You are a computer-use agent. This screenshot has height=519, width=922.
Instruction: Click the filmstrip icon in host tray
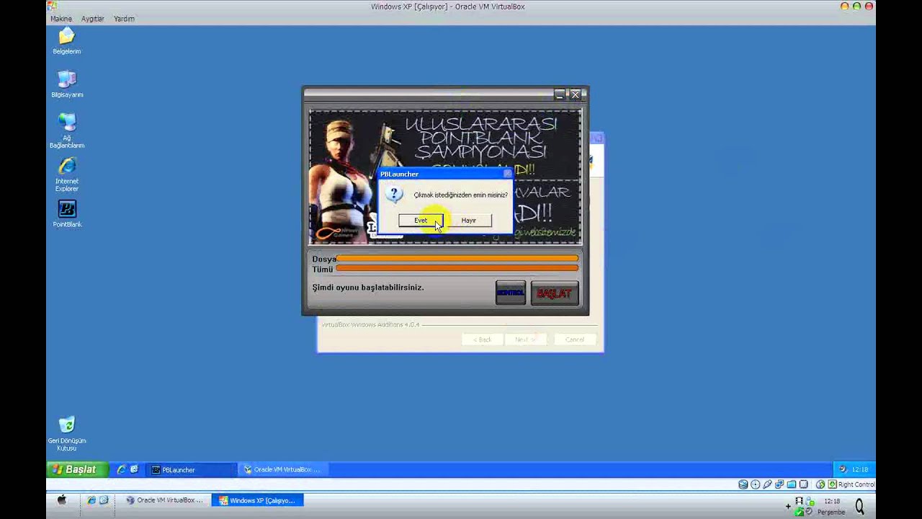coord(800,500)
